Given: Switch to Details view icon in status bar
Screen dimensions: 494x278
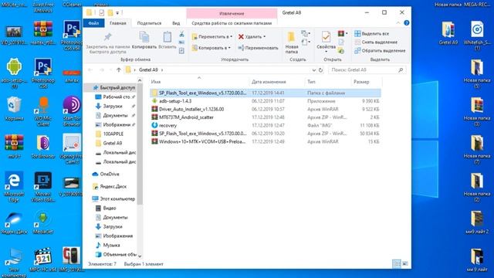Looking at the screenshot, I should [396, 263].
